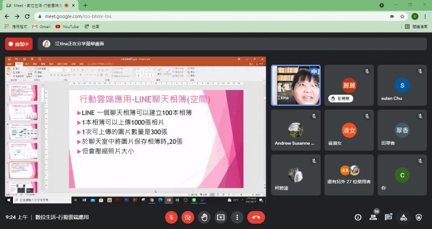Open the activities panel
432x229 pixels.
click(403, 218)
